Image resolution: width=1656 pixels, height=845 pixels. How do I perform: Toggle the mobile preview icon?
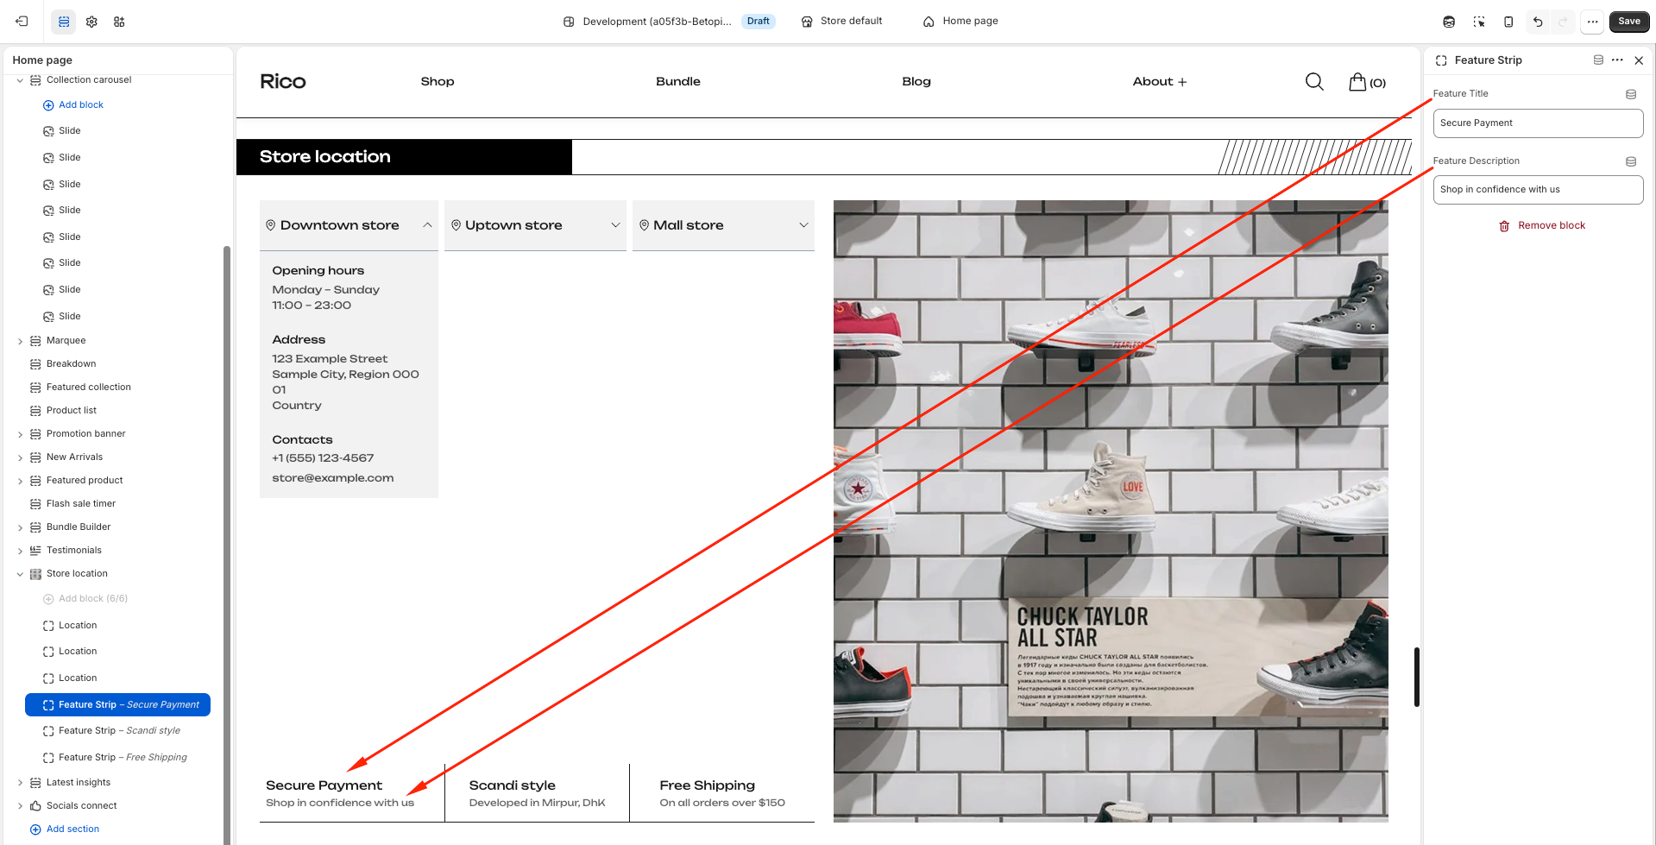point(1508,22)
